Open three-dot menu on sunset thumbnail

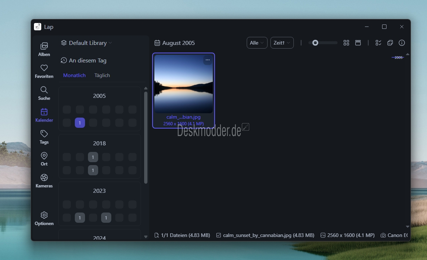(x=208, y=60)
